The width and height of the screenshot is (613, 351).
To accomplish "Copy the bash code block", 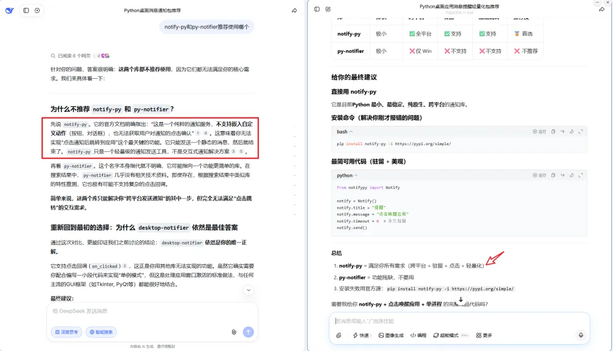I will [x=553, y=132].
